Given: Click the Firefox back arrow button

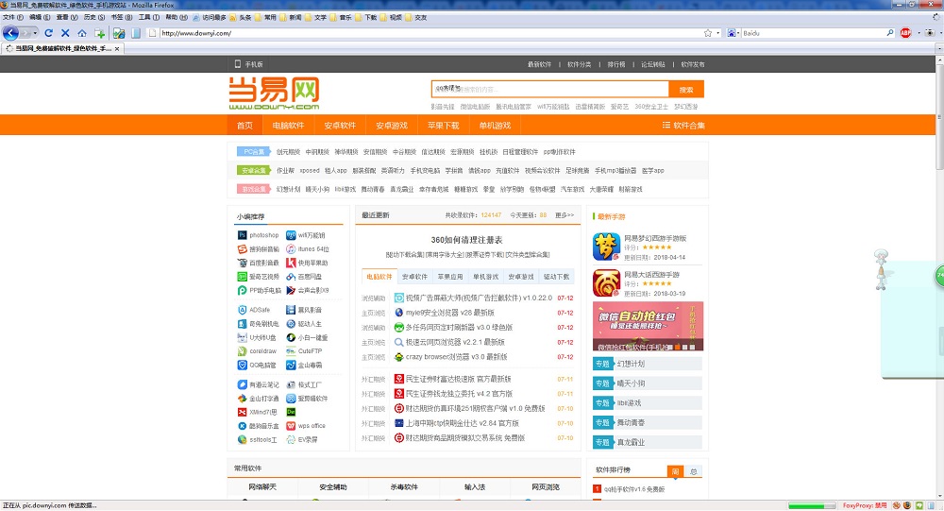Looking at the screenshot, I should pyautogui.click(x=11, y=33).
